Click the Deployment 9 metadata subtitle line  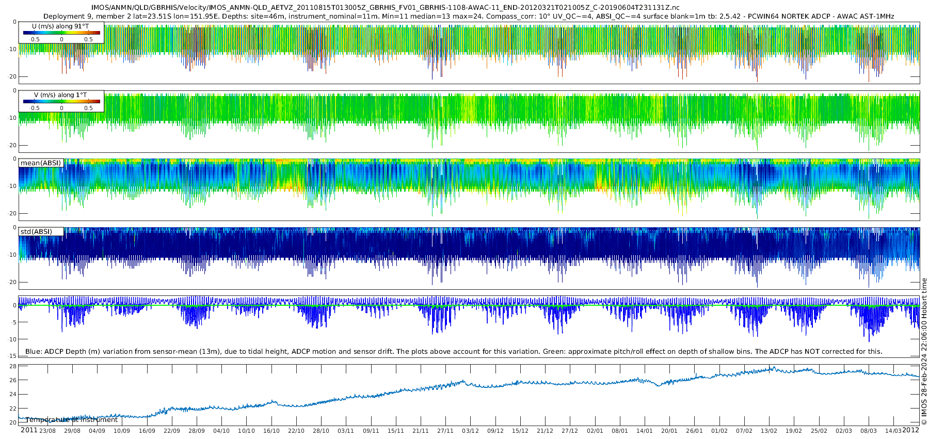pos(469,17)
